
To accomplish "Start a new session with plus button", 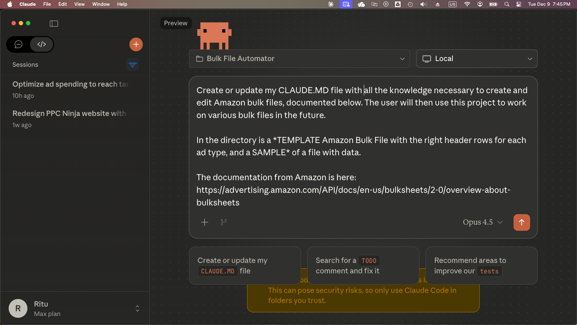I will (136, 44).
